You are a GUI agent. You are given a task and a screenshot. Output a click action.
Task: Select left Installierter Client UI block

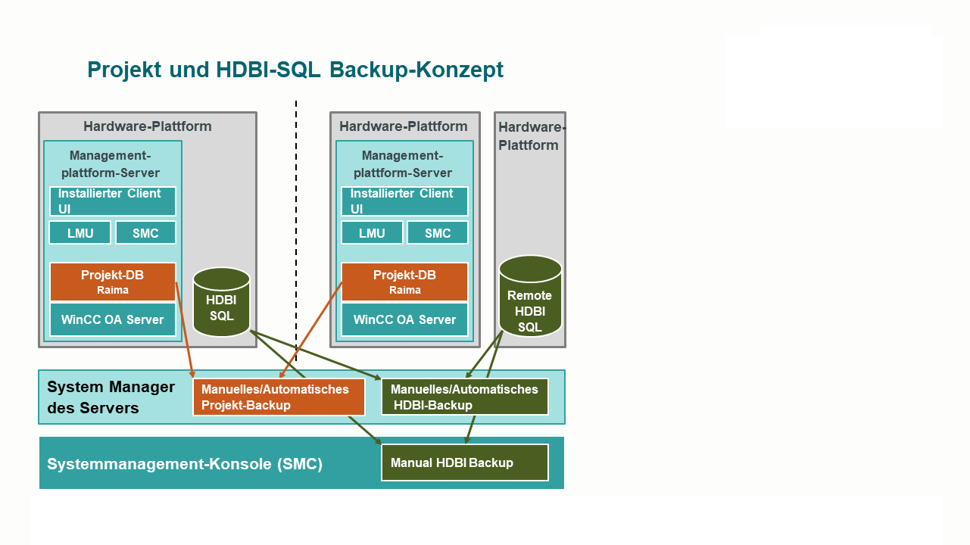[112, 201]
